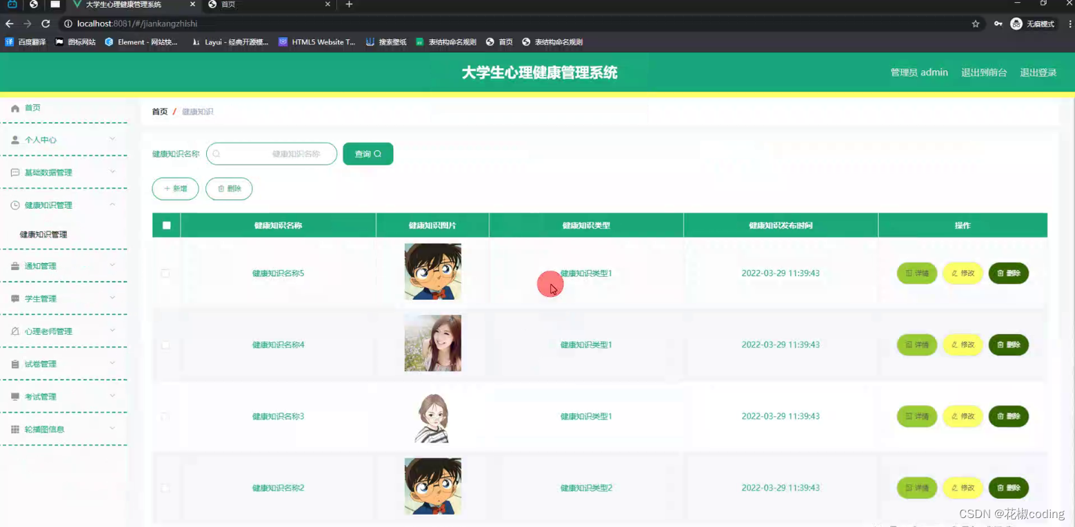Viewport: 1075px width, 527px height.
Task: Click the clock icon beside 健康知识管理
Action: pyautogui.click(x=14, y=205)
